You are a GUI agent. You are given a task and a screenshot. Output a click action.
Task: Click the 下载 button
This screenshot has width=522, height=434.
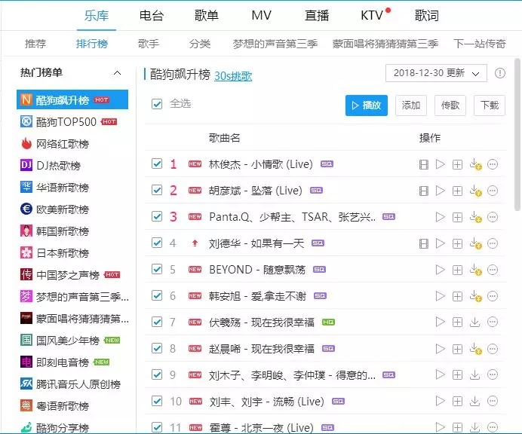(490, 105)
